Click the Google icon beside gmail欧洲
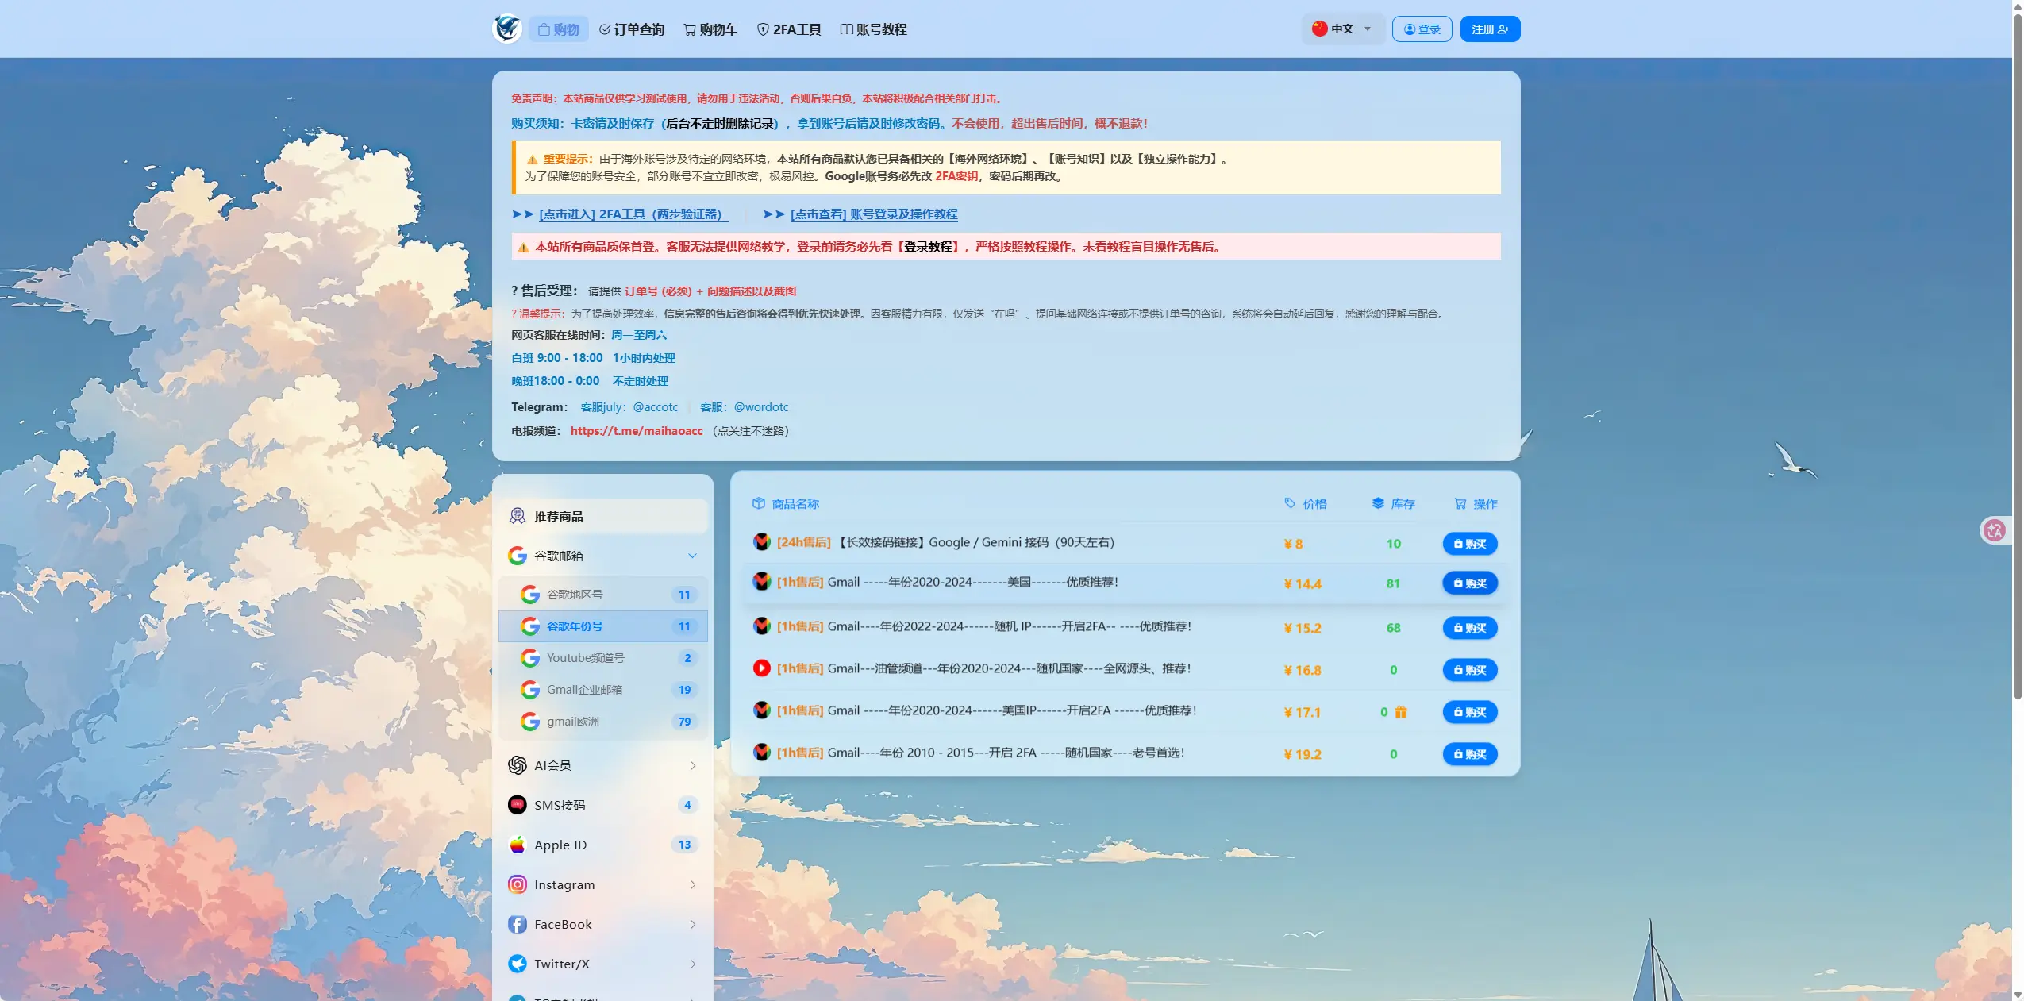Image resolution: width=2024 pixels, height=1001 pixels. tap(530, 722)
